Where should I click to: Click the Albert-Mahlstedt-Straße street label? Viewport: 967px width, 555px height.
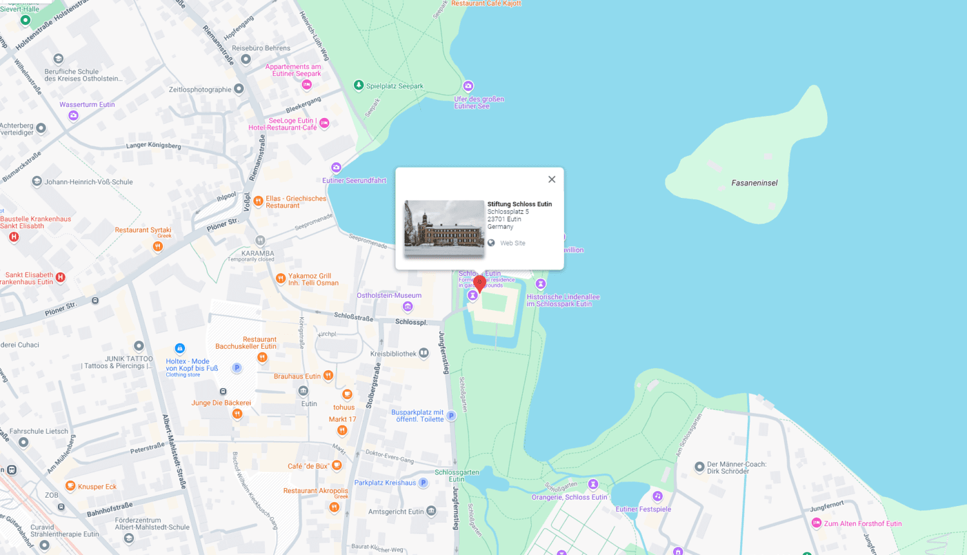tap(174, 451)
